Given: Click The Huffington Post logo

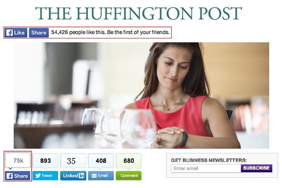Looking at the screenshot, I should coord(138,13).
